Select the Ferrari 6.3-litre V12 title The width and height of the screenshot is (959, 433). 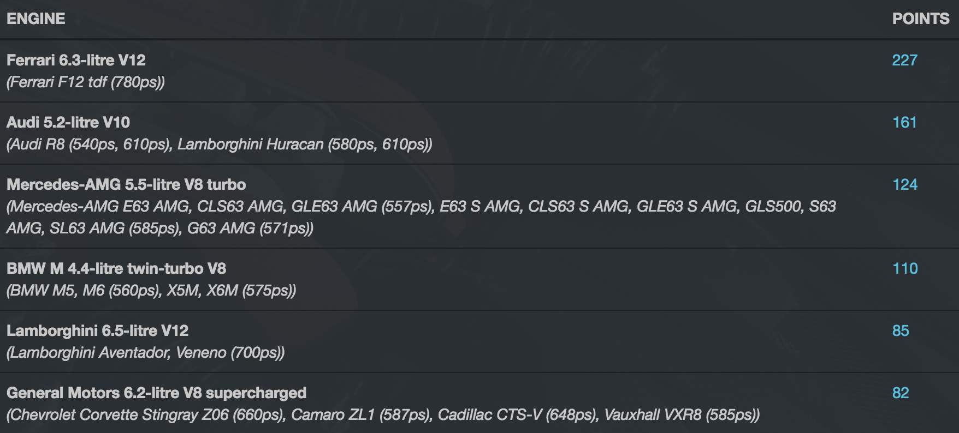point(76,60)
